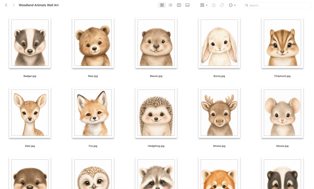This screenshot has height=189, width=314.
Task: Click the Bear.jpg file name
Action: pyautogui.click(x=93, y=76)
